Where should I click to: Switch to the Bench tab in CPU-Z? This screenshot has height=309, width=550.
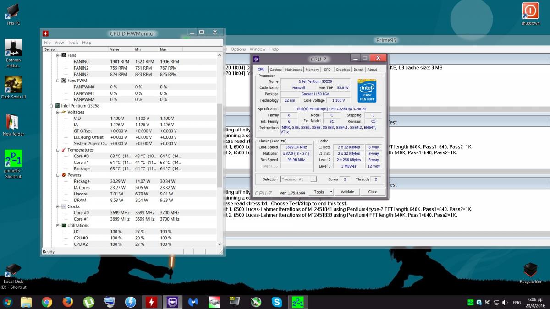(358, 70)
